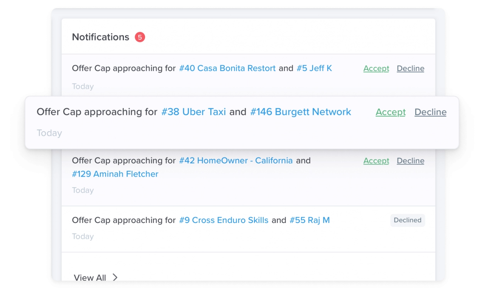This screenshot has height=294, width=484.
Task: Open the #5 Jeff K link
Action: (x=314, y=68)
